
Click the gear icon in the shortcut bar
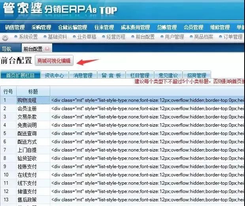coord(5,38)
